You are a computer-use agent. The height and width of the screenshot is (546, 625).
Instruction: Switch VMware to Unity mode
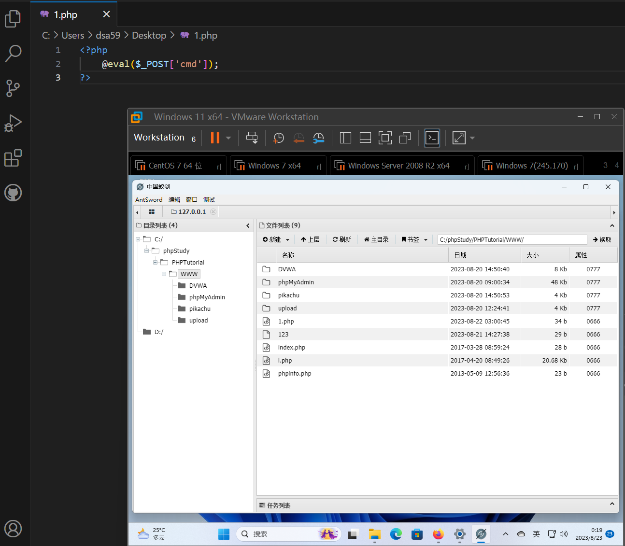click(405, 138)
